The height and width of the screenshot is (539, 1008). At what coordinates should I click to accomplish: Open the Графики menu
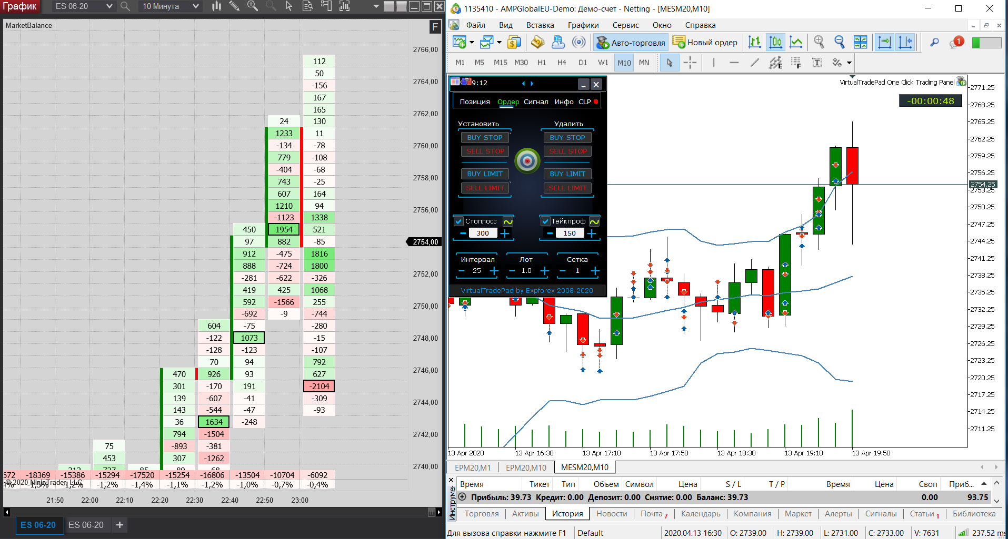(583, 25)
